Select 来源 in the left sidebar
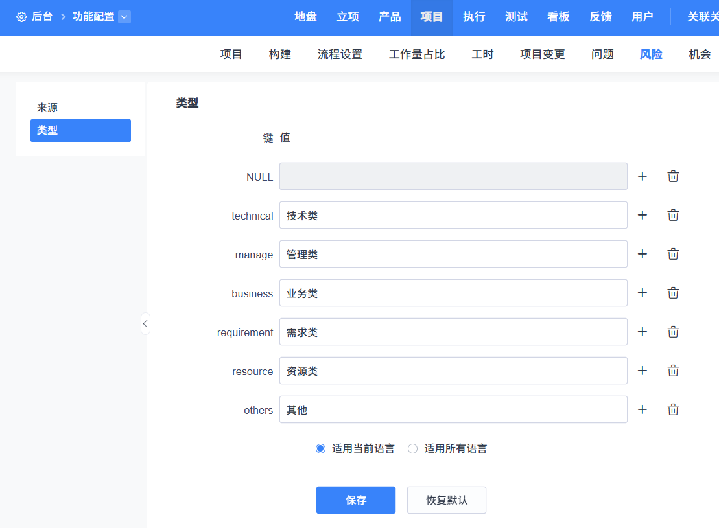The image size is (719, 528). click(47, 108)
